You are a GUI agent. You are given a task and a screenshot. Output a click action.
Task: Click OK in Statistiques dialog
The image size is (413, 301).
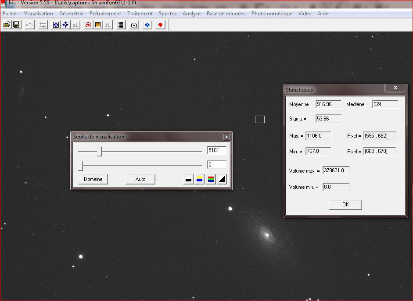345,205
